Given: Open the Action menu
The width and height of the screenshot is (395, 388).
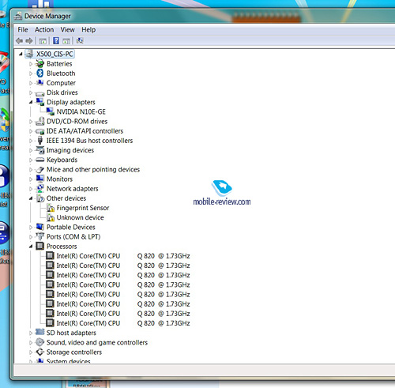Looking at the screenshot, I should coord(44,29).
